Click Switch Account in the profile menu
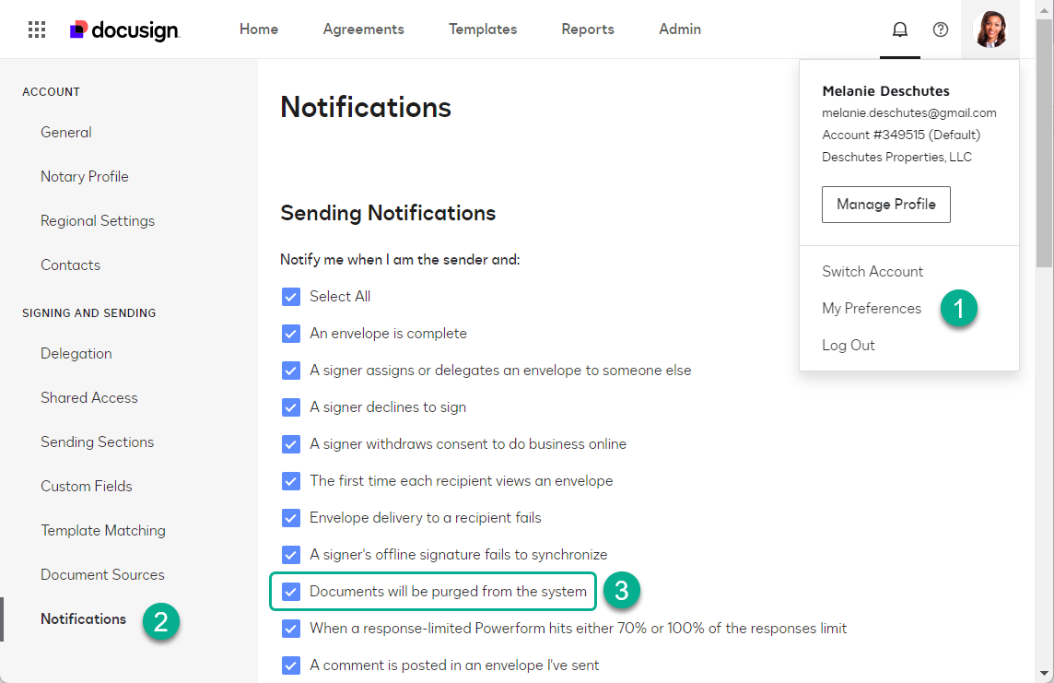This screenshot has width=1054, height=683. coord(872,271)
